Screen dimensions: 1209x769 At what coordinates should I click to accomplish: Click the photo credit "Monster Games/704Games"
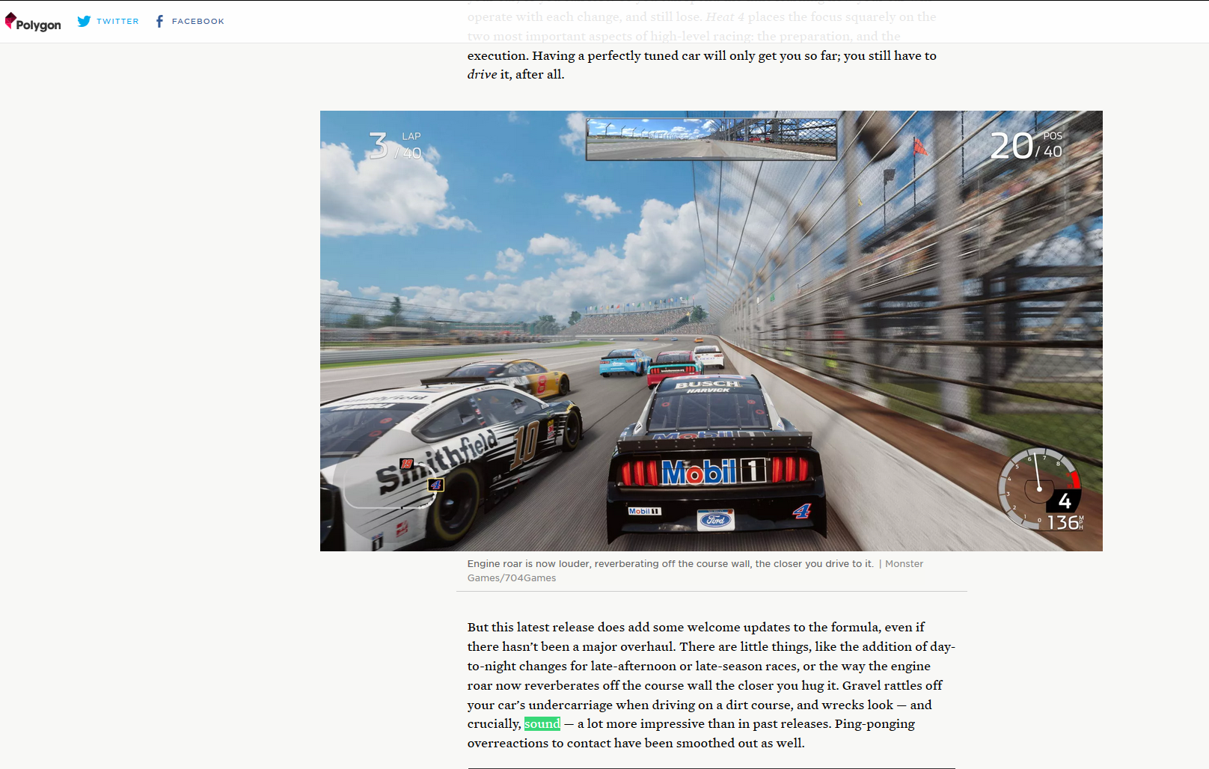695,571
